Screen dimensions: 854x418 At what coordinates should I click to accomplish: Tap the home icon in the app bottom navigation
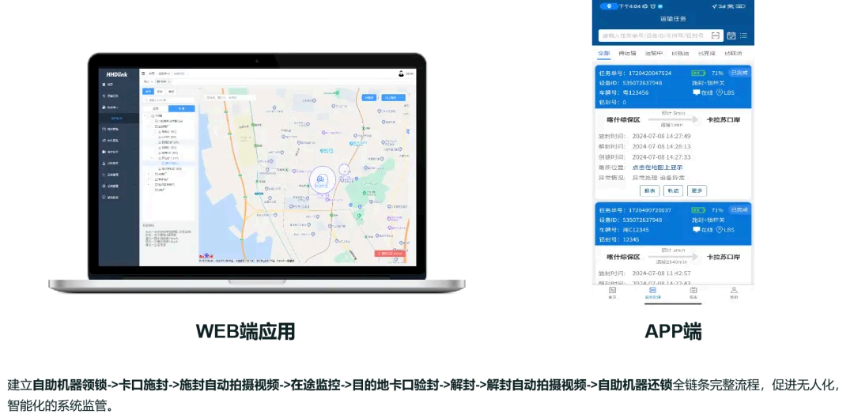(612, 291)
